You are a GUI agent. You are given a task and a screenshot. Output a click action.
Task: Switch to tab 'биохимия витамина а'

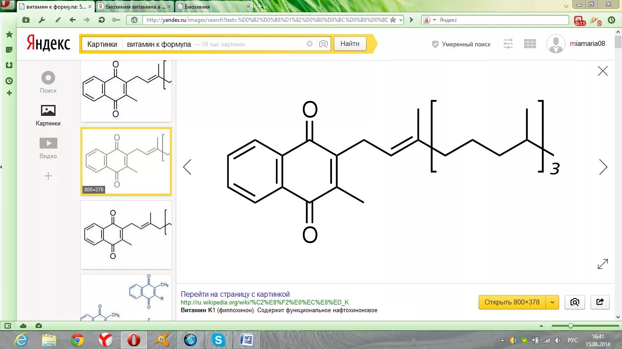point(134,6)
